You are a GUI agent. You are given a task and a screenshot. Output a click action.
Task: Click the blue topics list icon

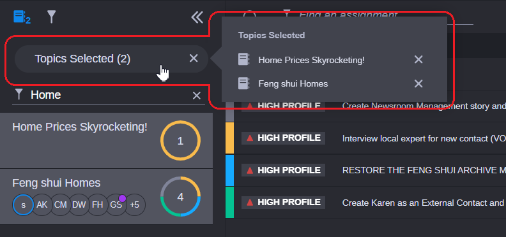(x=22, y=17)
